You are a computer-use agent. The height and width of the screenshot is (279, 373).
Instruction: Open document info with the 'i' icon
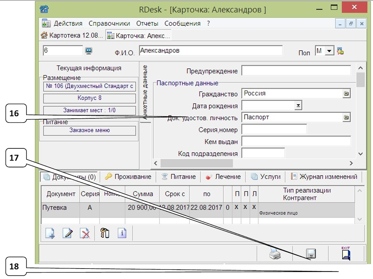tap(122, 233)
